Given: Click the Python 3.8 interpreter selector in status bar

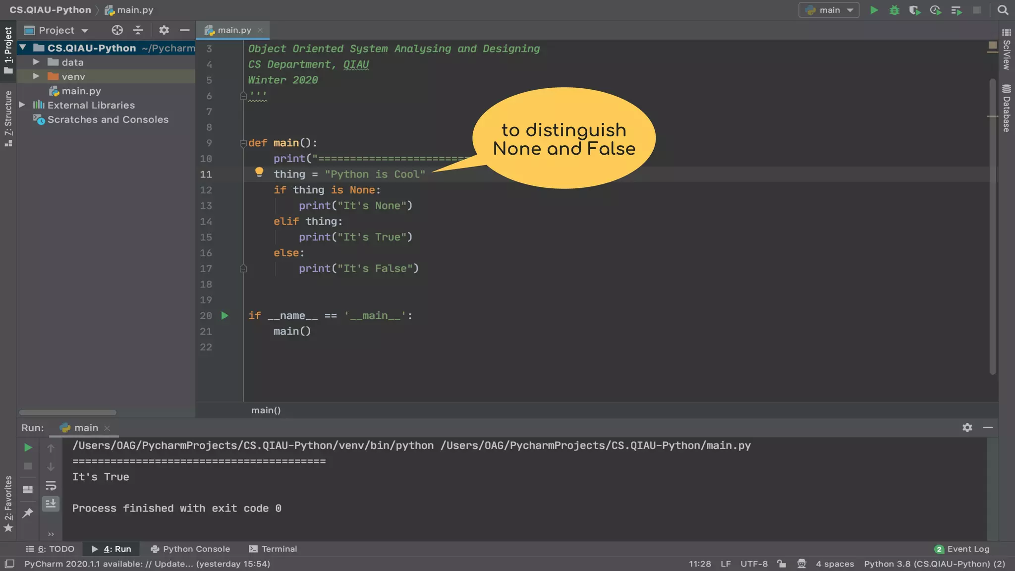Looking at the screenshot, I should coord(934,564).
